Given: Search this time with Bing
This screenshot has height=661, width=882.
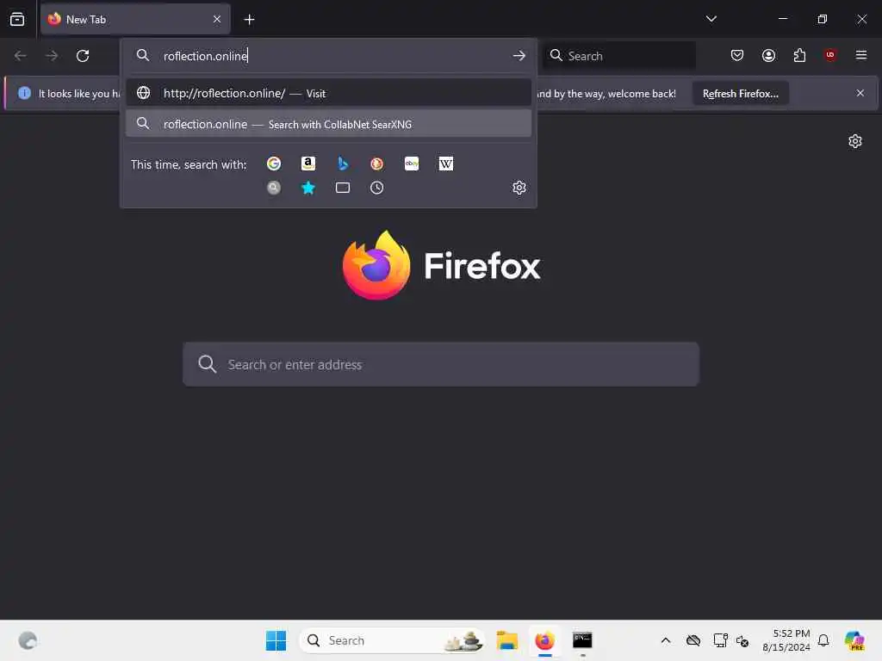Looking at the screenshot, I should (x=343, y=164).
